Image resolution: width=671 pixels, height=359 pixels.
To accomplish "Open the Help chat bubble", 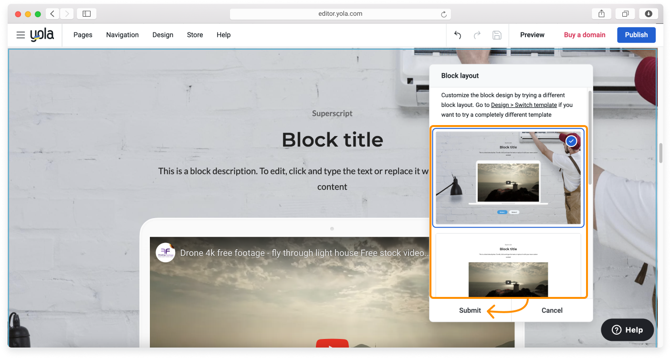I will click(x=627, y=329).
